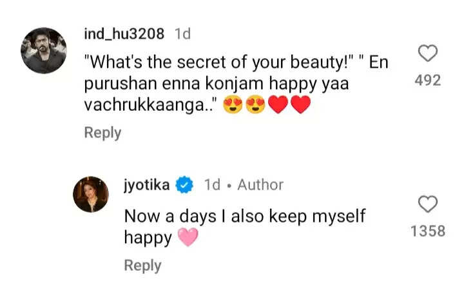Select the "Now a days I also keep myself" text

(x=245, y=216)
